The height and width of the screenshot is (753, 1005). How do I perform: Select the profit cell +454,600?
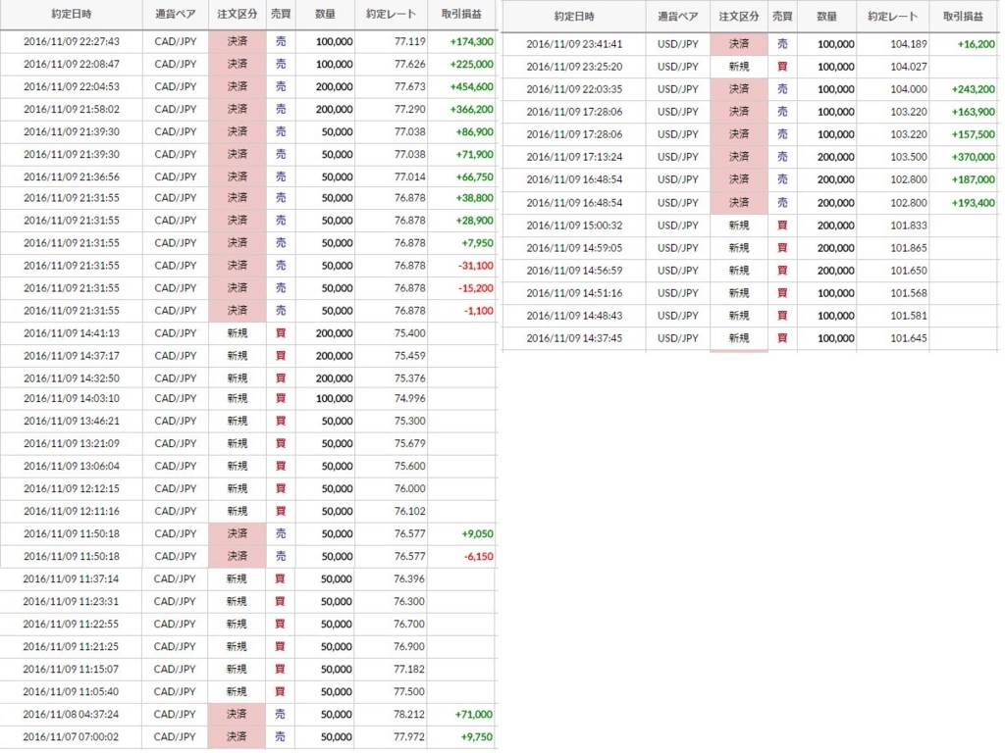[x=472, y=86]
